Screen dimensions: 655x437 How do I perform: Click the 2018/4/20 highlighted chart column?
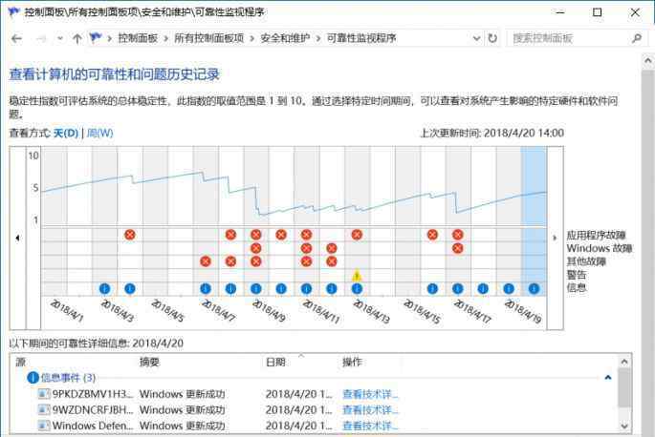[534, 221]
